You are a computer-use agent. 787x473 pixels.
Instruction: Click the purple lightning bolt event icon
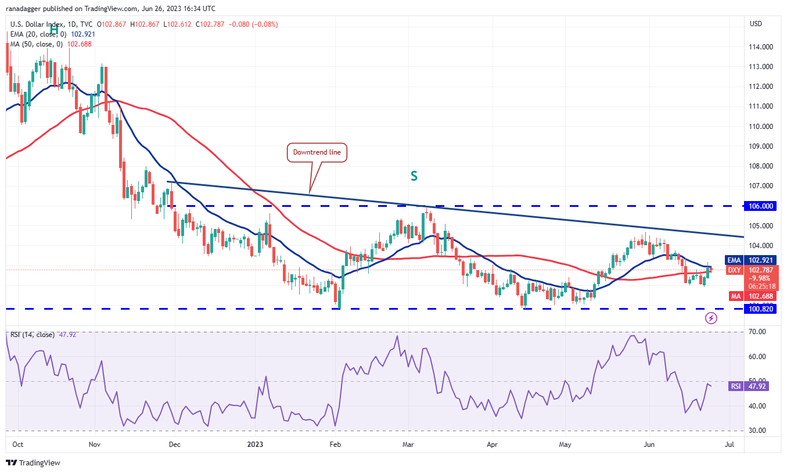coord(711,318)
